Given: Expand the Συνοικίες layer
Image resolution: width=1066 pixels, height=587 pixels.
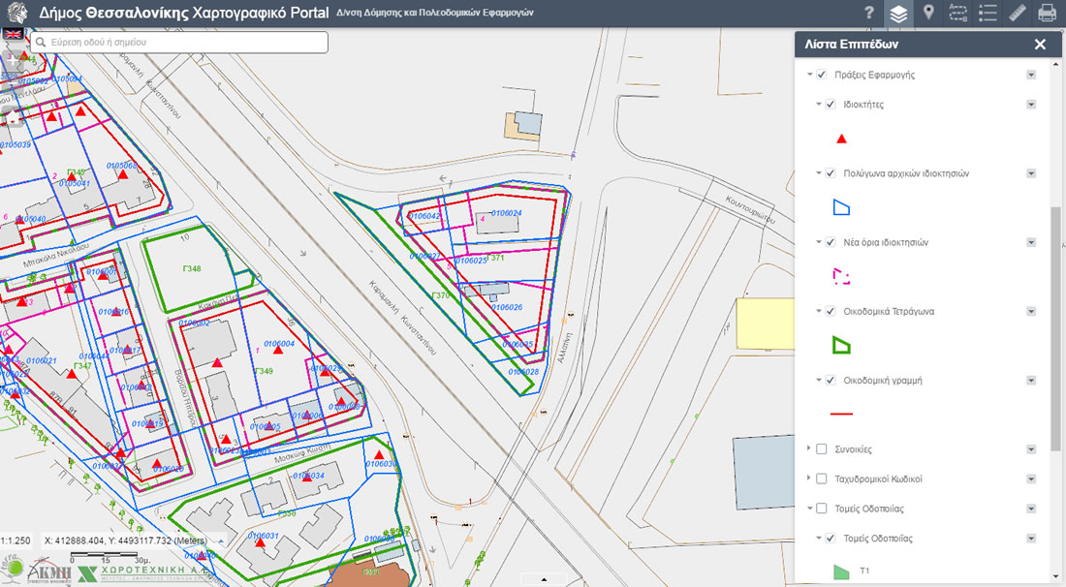Looking at the screenshot, I should pyautogui.click(x=809, y=449).
